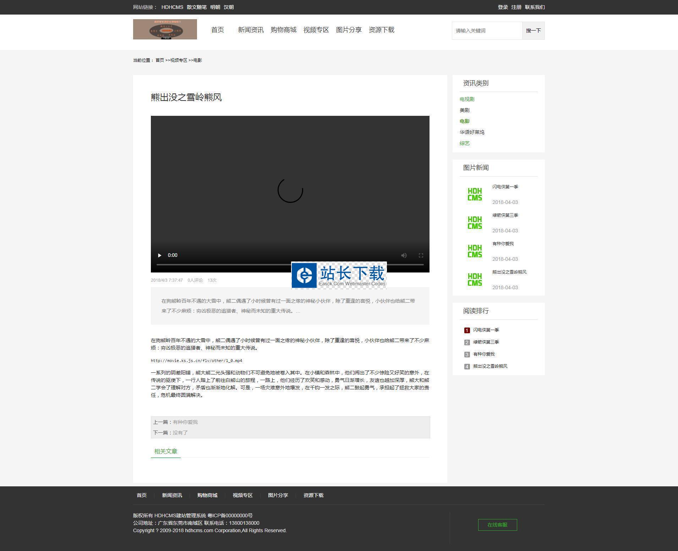Click 新闻资讯 in the footer navigation

172,495
